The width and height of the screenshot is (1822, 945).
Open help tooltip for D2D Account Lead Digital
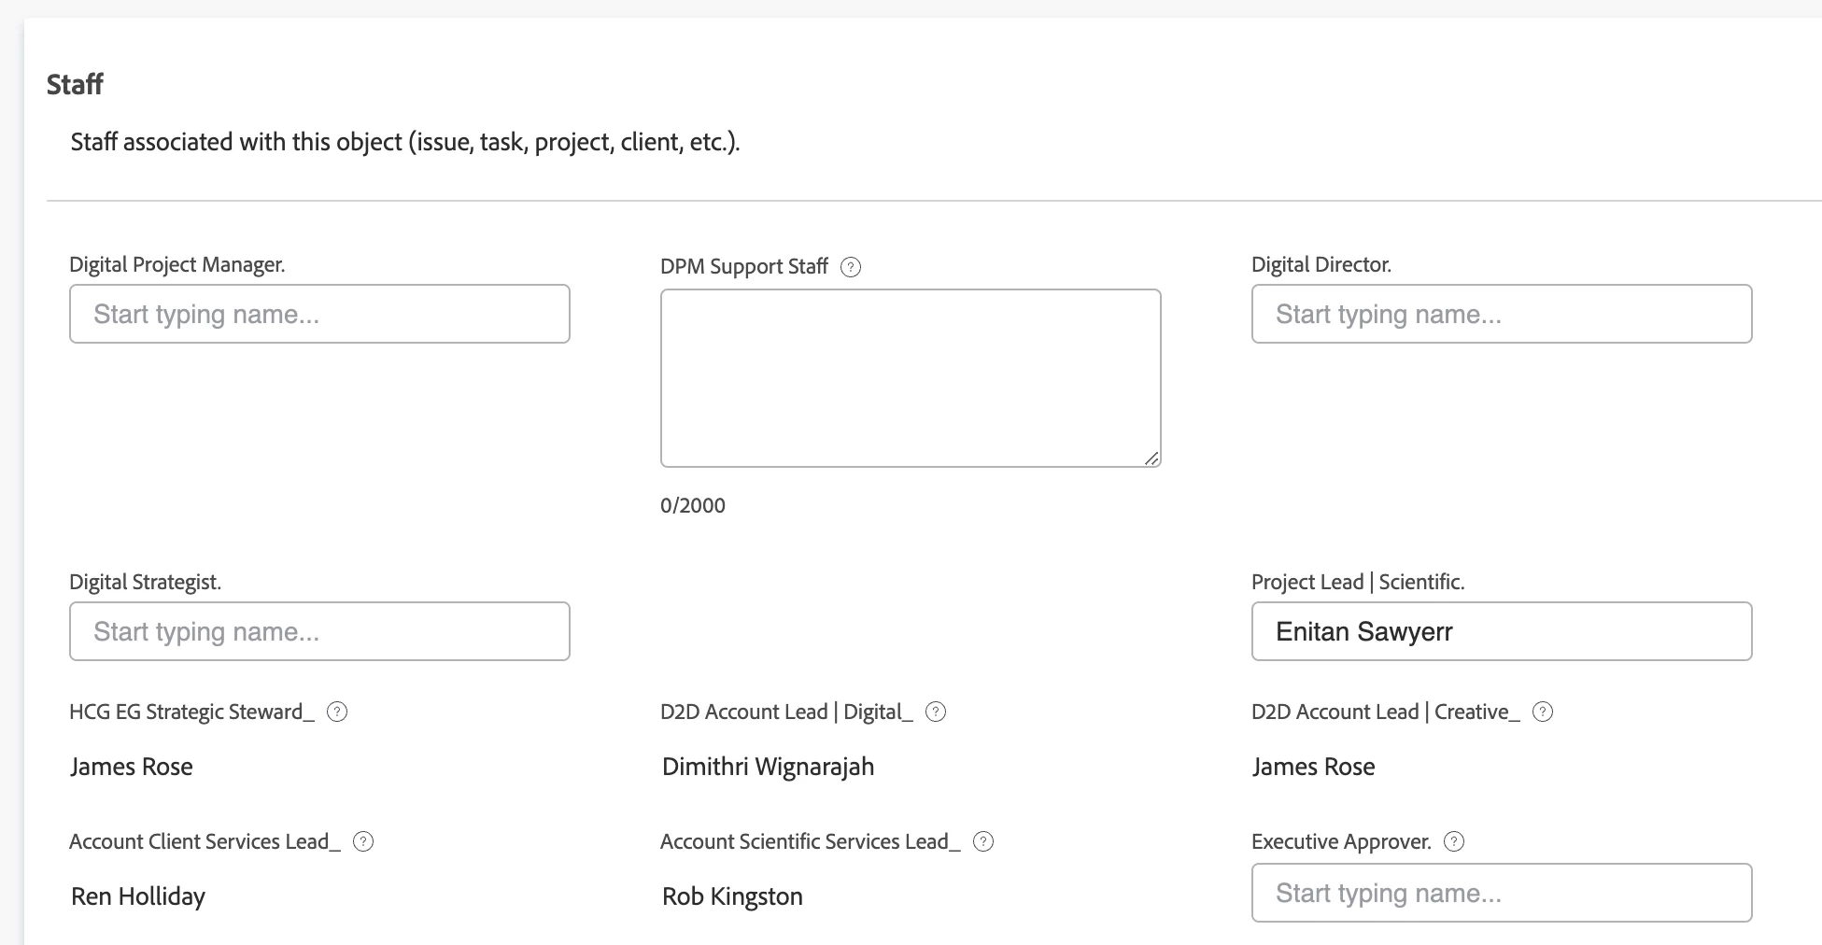click(x=935, y=712)
